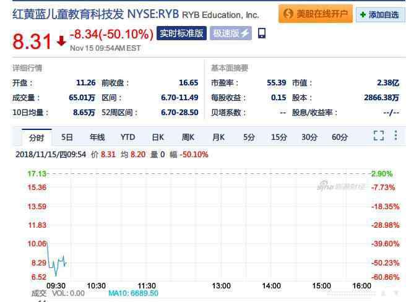
Task: Select the 分时 chart tab
Action: click(37, 138)
